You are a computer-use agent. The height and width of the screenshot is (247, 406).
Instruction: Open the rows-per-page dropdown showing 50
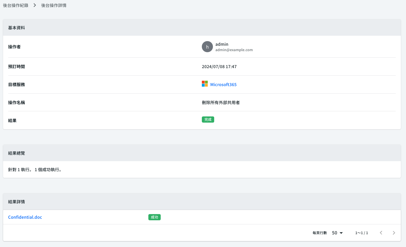[337, 233]
